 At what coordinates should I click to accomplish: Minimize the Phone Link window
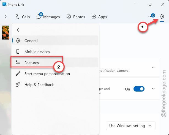[x=137, y=4]
